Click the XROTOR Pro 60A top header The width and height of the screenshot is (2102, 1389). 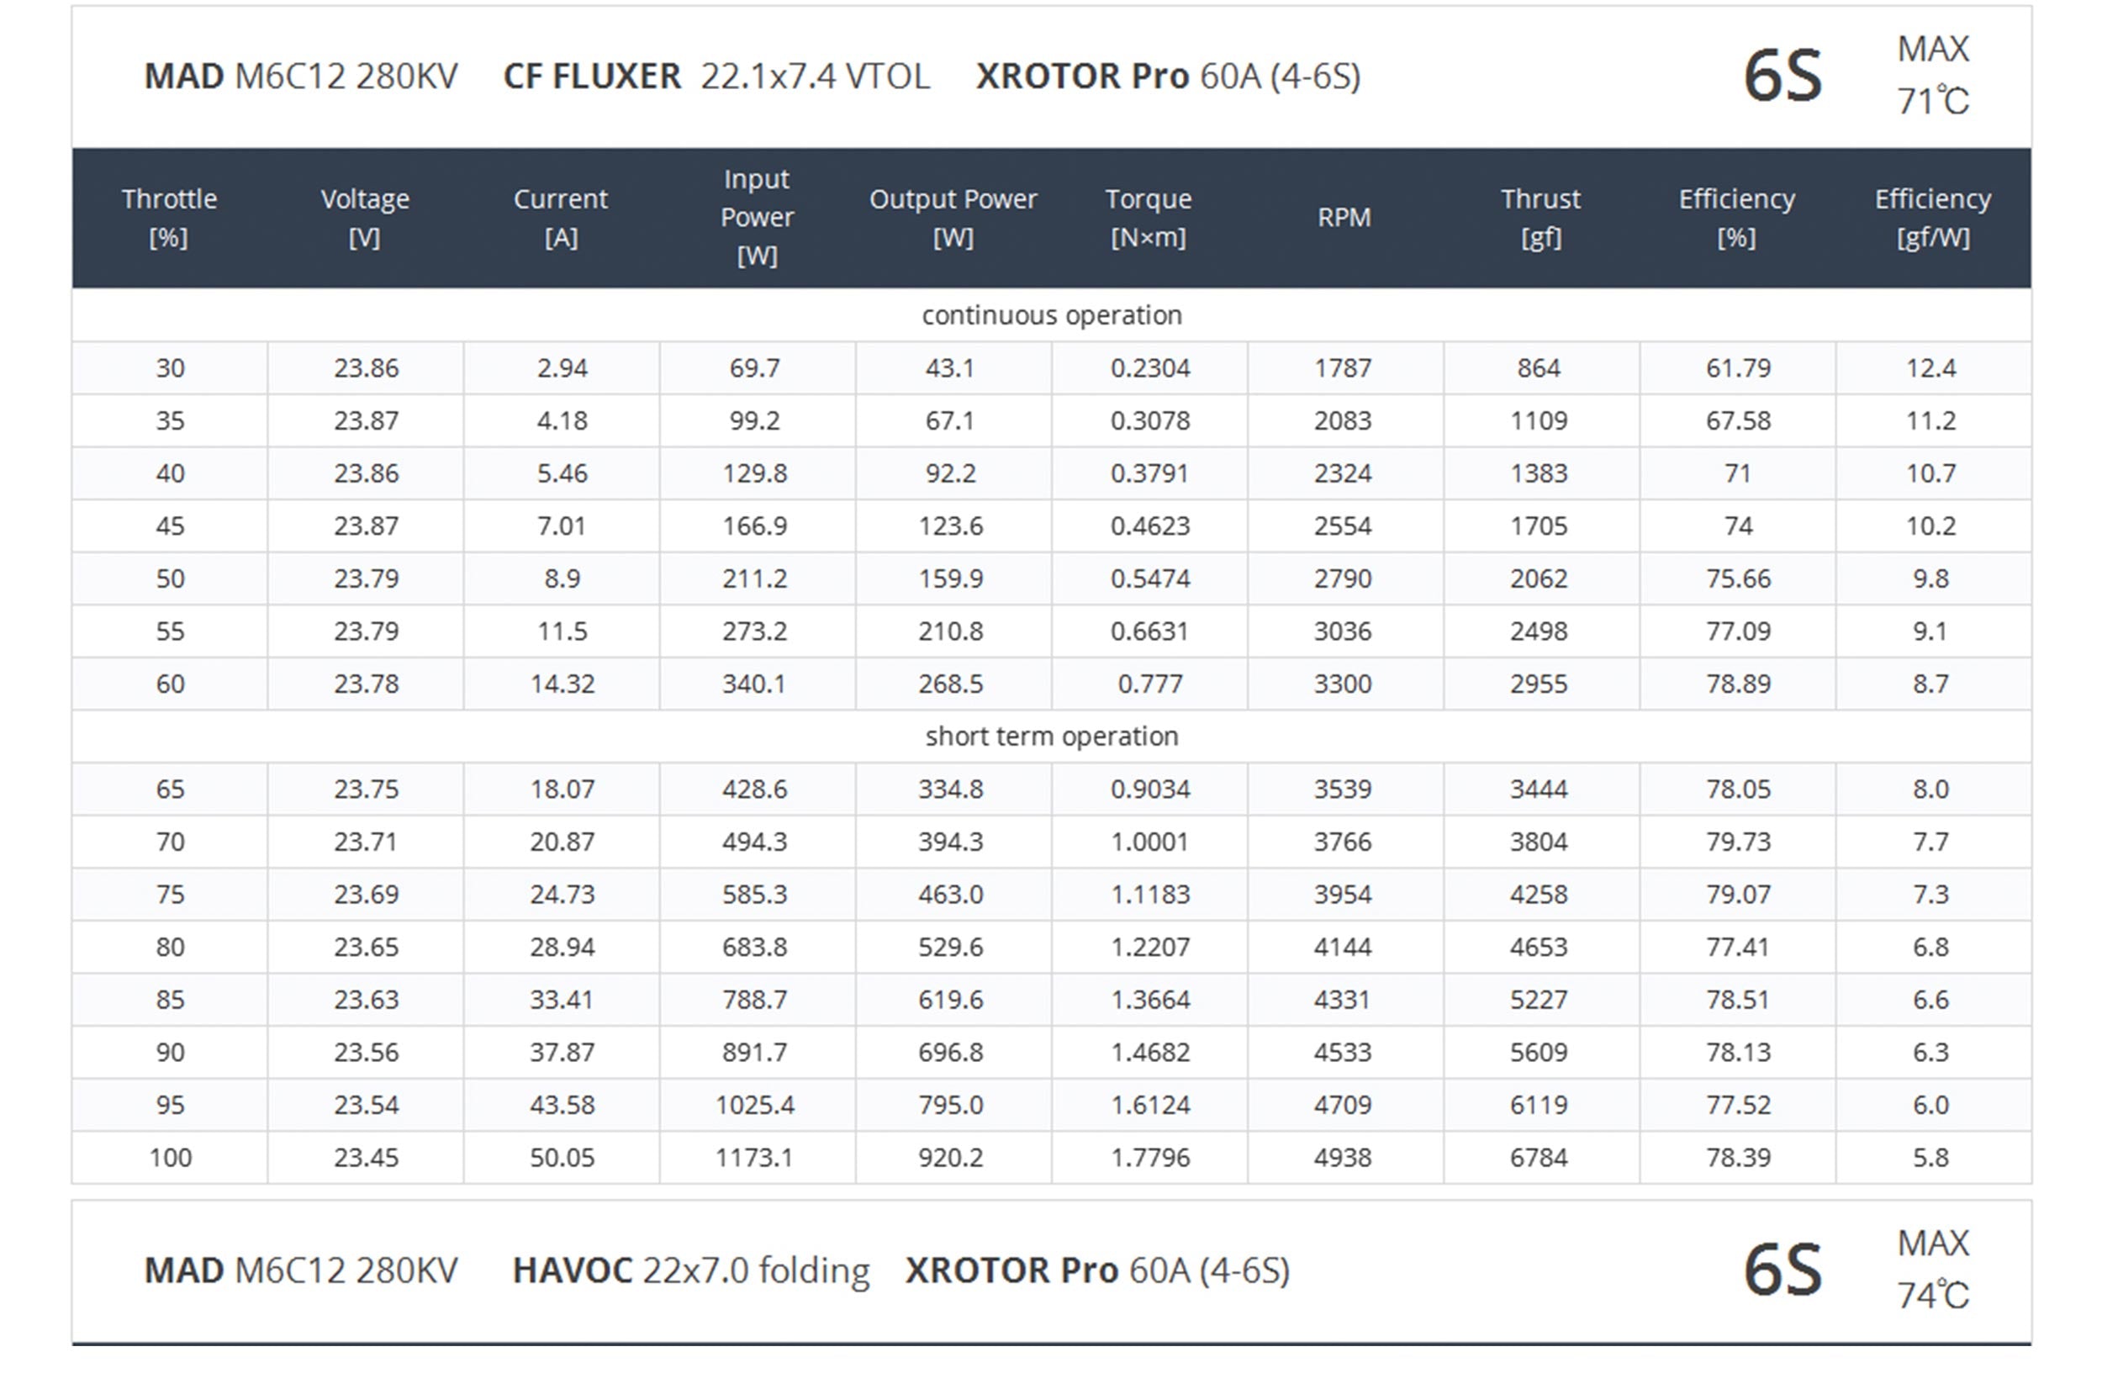coord(1169,77)
